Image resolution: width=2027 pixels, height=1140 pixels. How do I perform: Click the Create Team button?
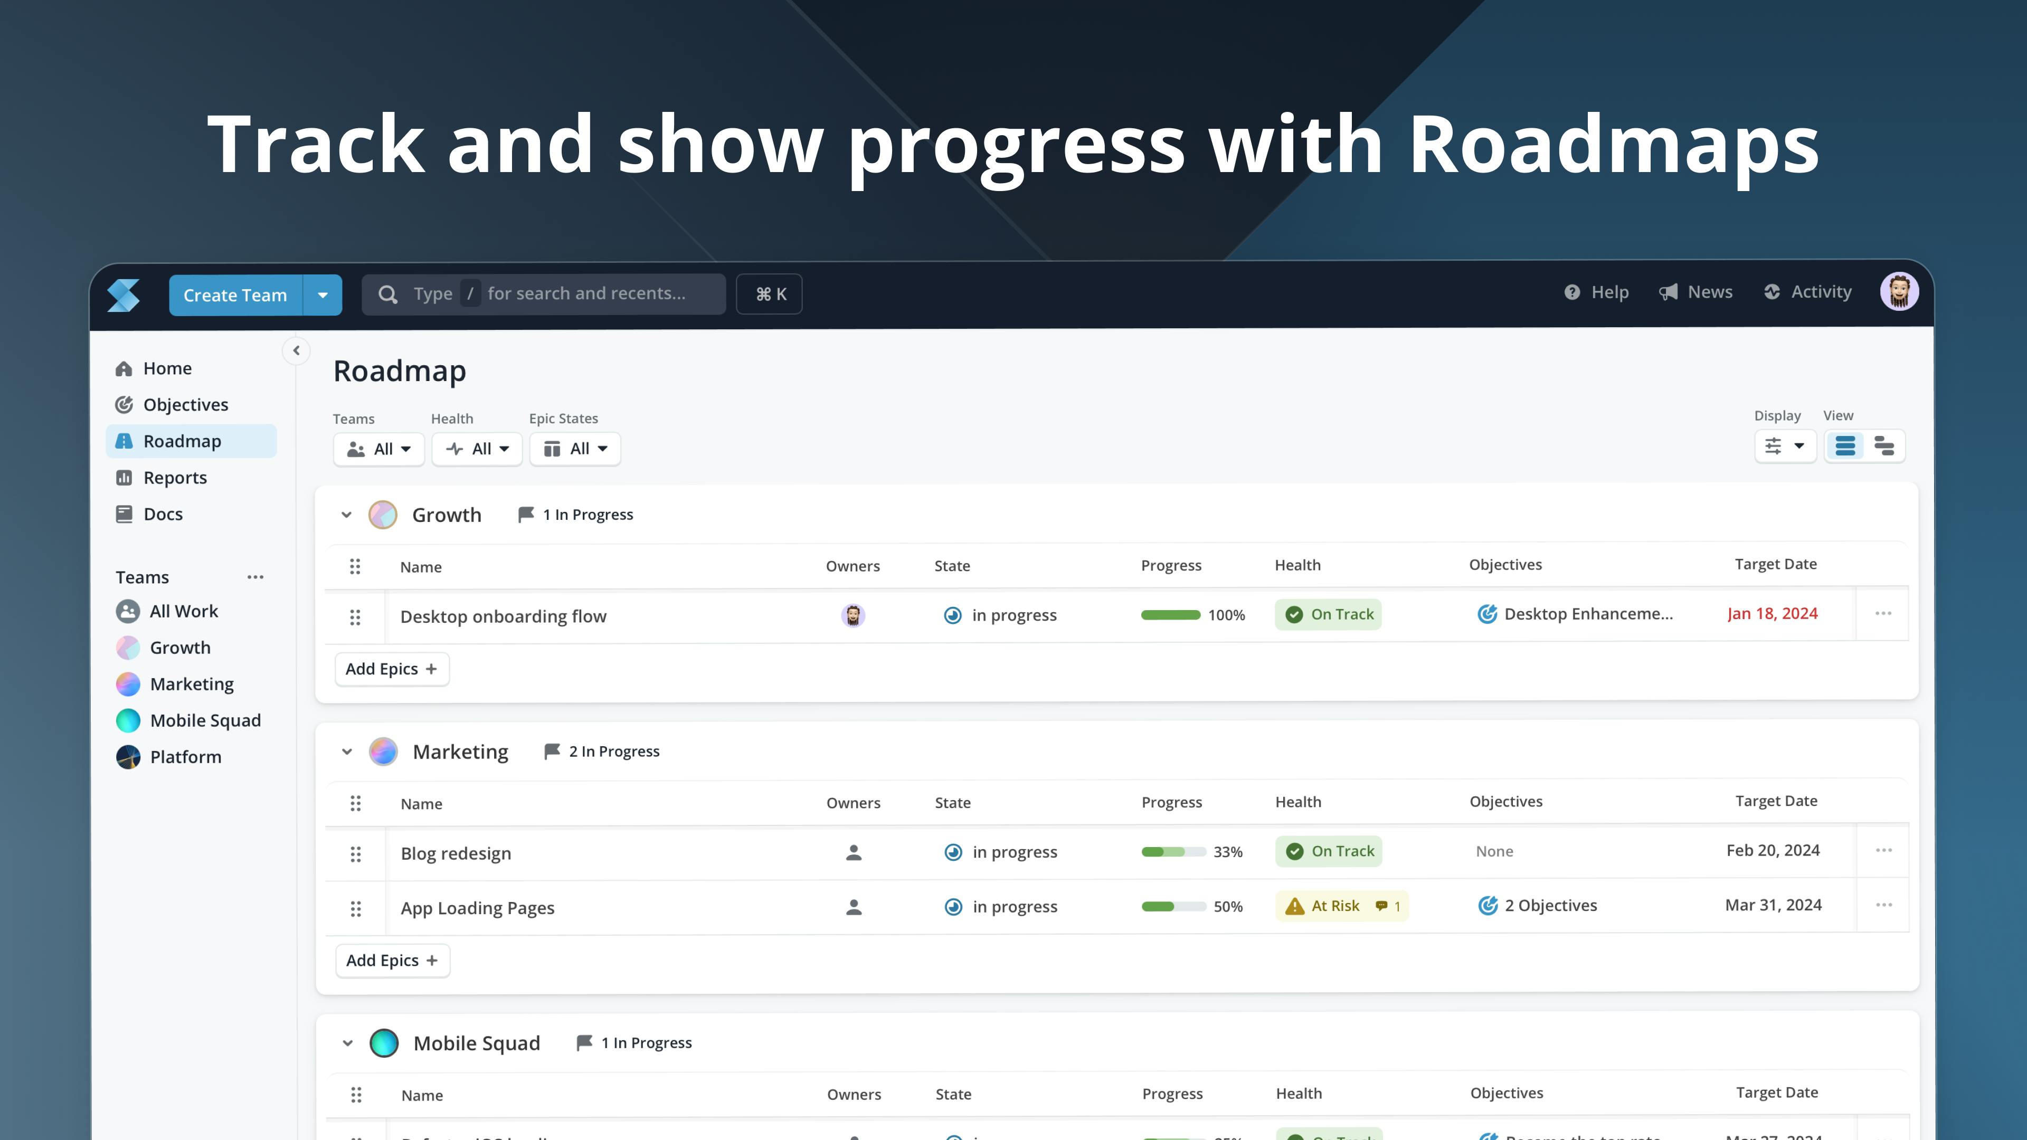click(x=235, y=295)
